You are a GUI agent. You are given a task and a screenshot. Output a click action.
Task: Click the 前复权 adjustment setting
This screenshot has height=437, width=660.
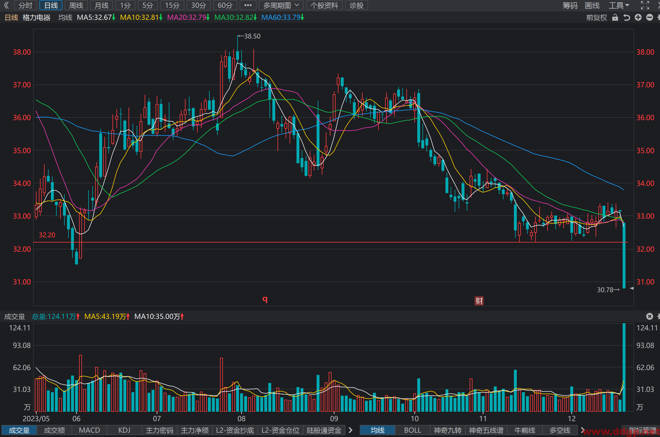pyautogui.click(x=596, y=18)
